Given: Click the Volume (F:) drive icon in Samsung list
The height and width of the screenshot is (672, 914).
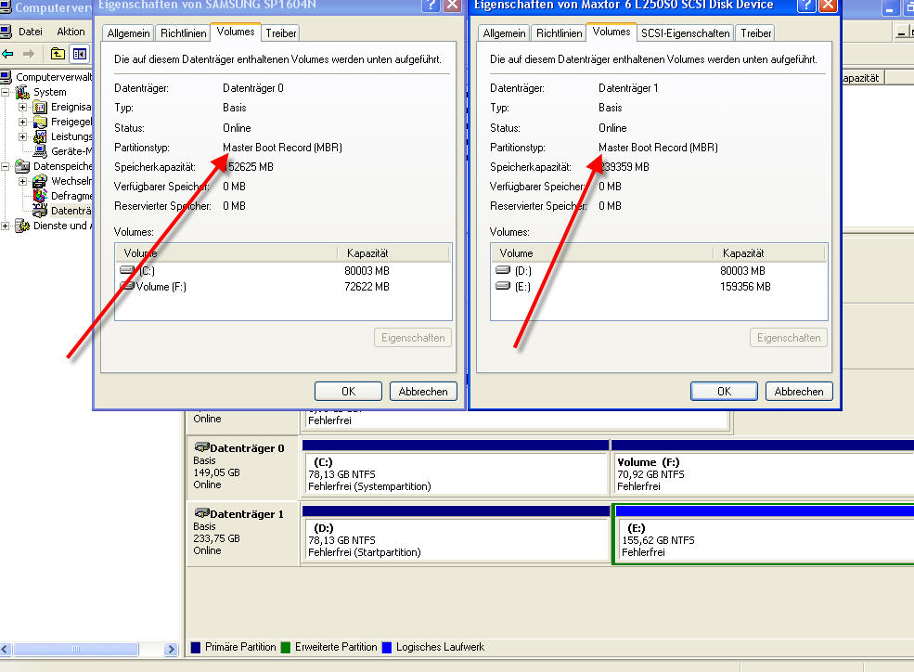Looking at the screenshot, I should point(127,286).
